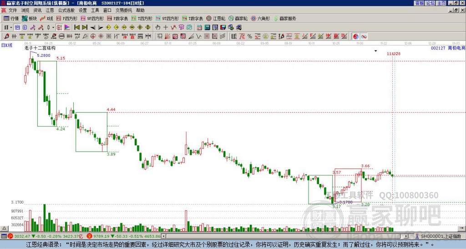
Task: Click the 客服 customer service link
Action: coord(419,3)
